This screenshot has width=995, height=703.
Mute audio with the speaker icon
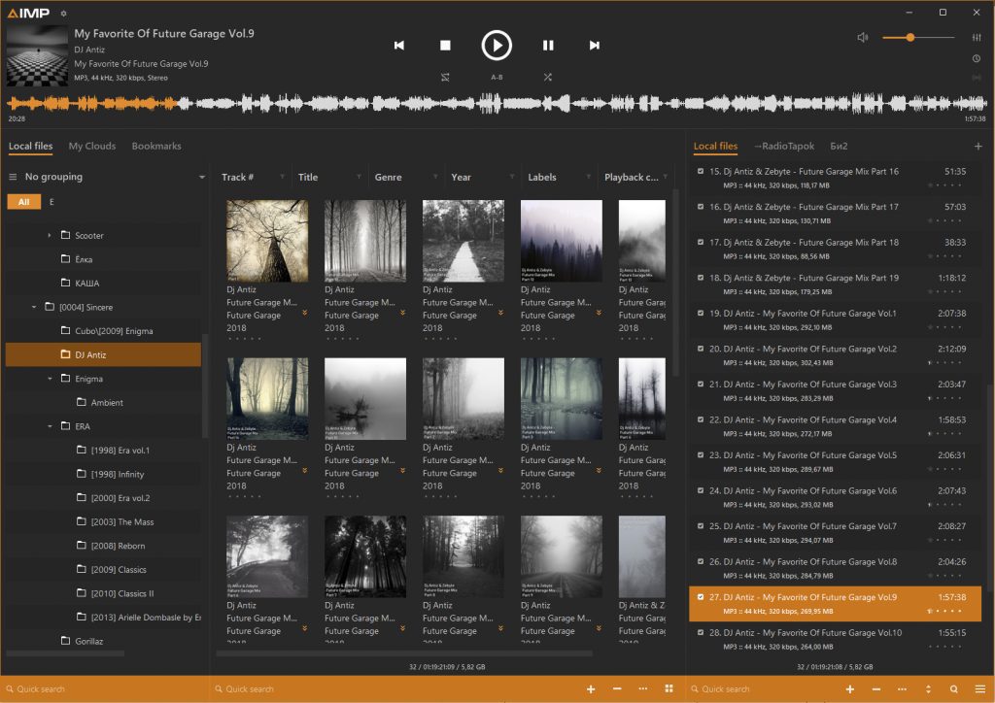(863, 38)
